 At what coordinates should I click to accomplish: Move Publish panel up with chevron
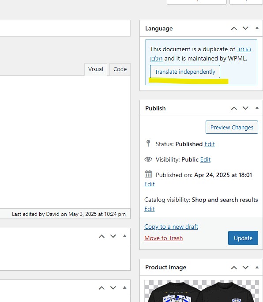click(x=234, y=108)
